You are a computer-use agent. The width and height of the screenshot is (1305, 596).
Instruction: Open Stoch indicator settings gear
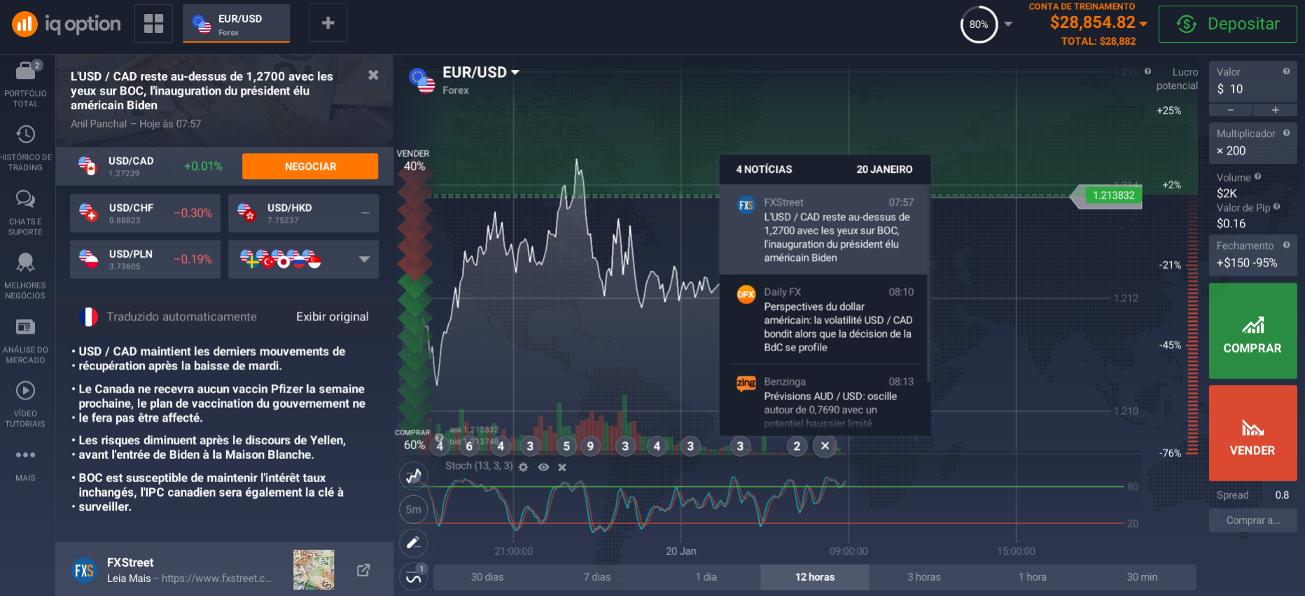(523, 467)
